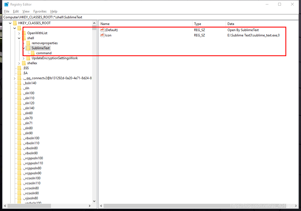The height and width of the screenshot is (211, 301).
Task: Open the File menu
Action: click(x=7, y=11)
